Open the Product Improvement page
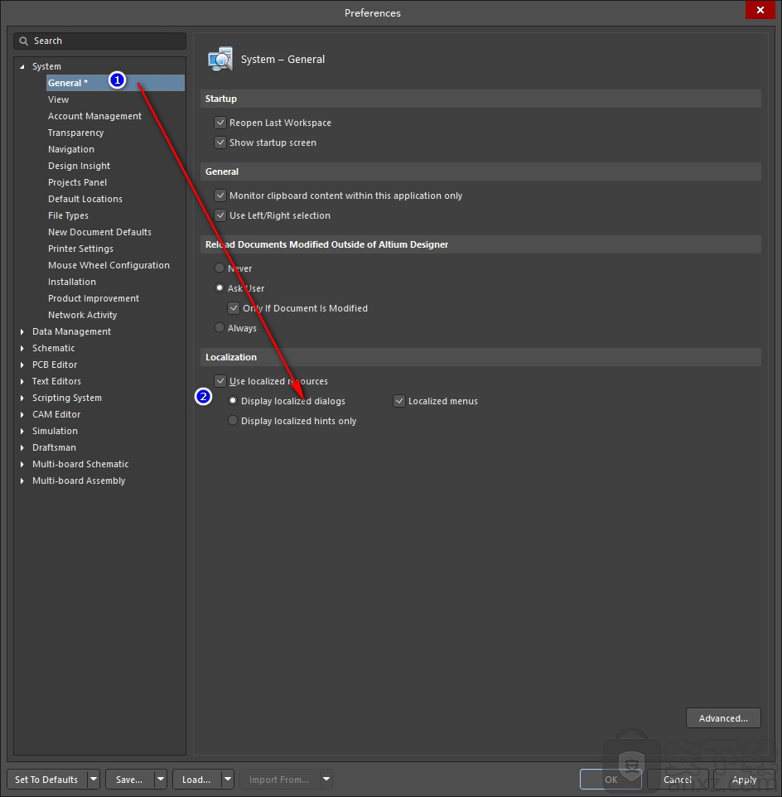The image size is (782, 797). [x=94, y=298]
